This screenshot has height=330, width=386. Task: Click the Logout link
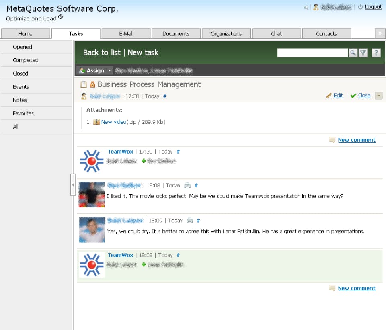(x=373, y=7)
